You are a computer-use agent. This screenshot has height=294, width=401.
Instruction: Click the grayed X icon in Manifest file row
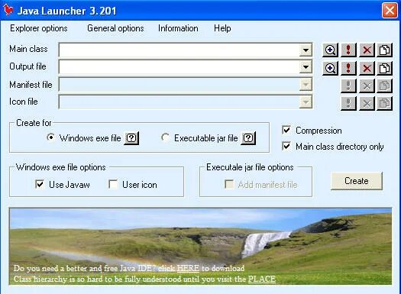pos(367,86)
